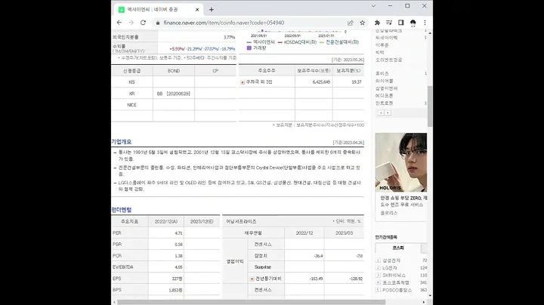Click the 메디프론 sidebar stock link
The image size is (544, 305).
pyautogui.click(x=384, y=96)
